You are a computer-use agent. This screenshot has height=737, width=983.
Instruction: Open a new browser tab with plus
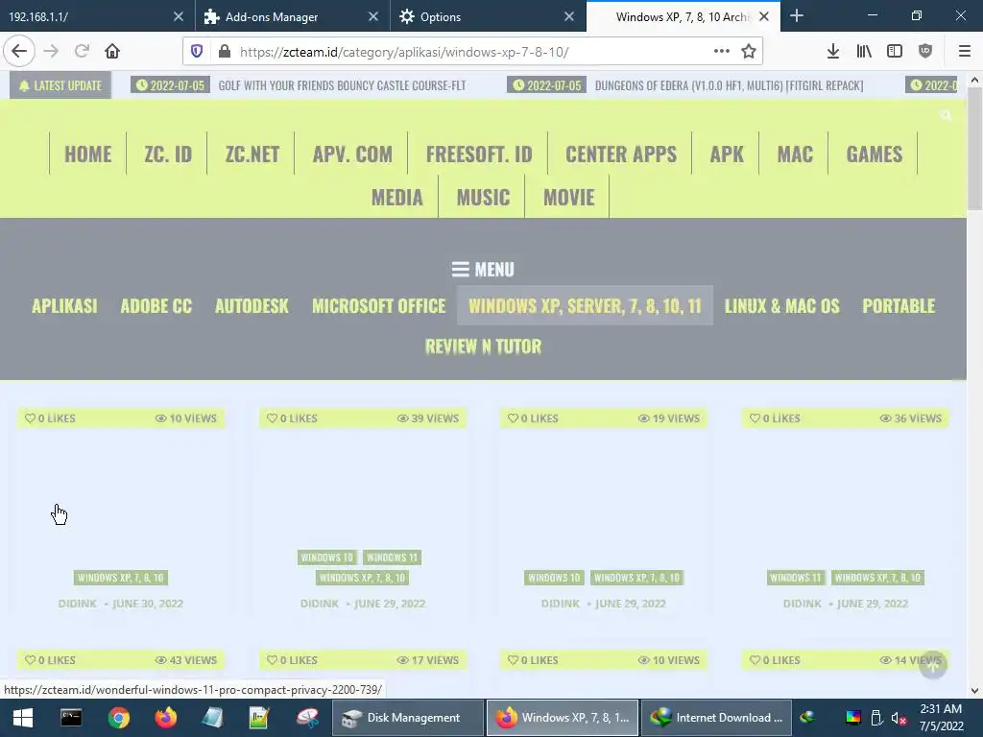796,16
